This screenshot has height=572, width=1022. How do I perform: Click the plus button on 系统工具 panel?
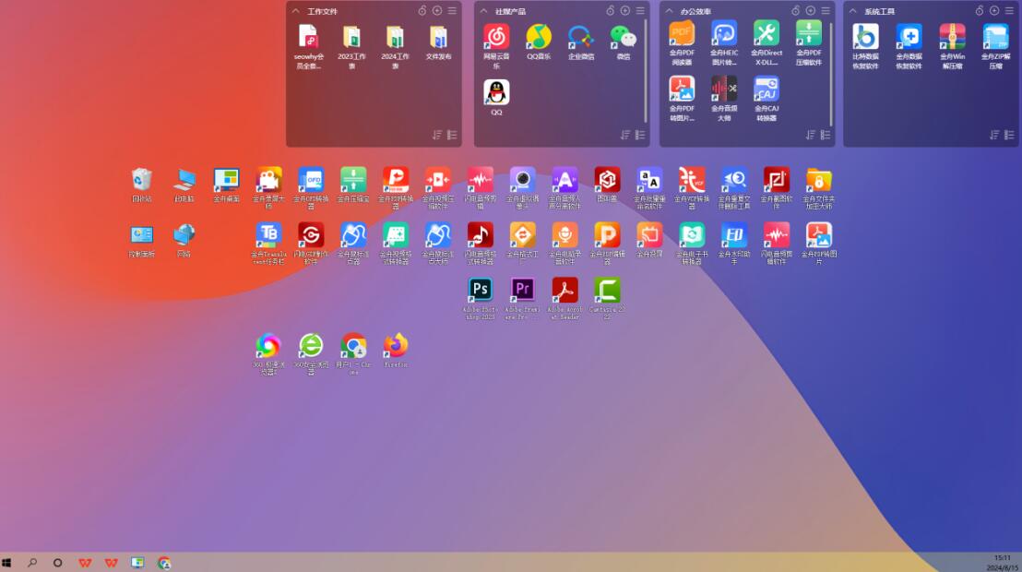(x=994, y=11)
